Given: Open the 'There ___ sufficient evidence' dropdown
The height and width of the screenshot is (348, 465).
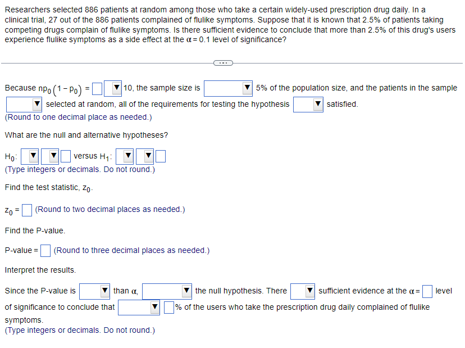Looking at the screenshot, I should (x=303, y=291).
